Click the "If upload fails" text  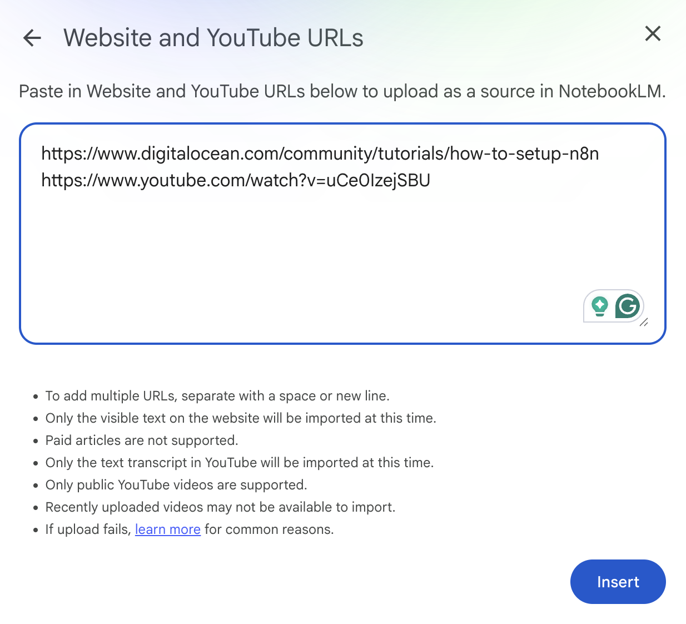(88, 529)
